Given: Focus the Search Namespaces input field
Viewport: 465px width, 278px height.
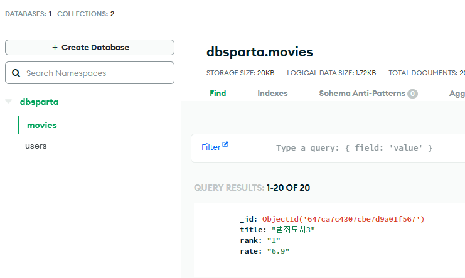Looking at the screenshot, I should 90,73.
